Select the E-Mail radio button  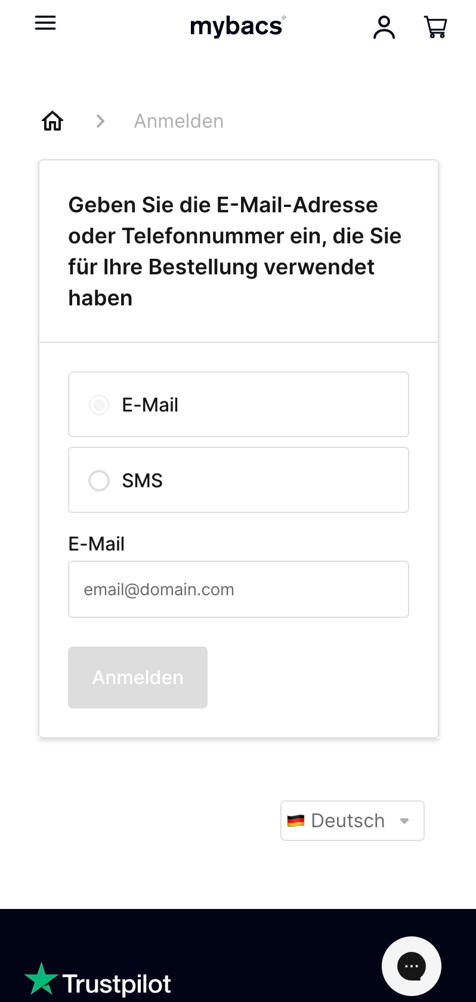[x=99, y=405]
